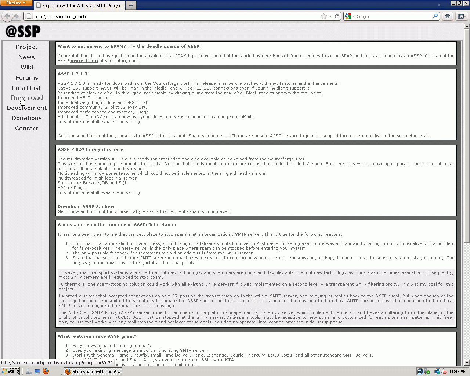Open the List all tabs arrow
Viewport: 470px width, 376px height.
click(x=439, y=5)
